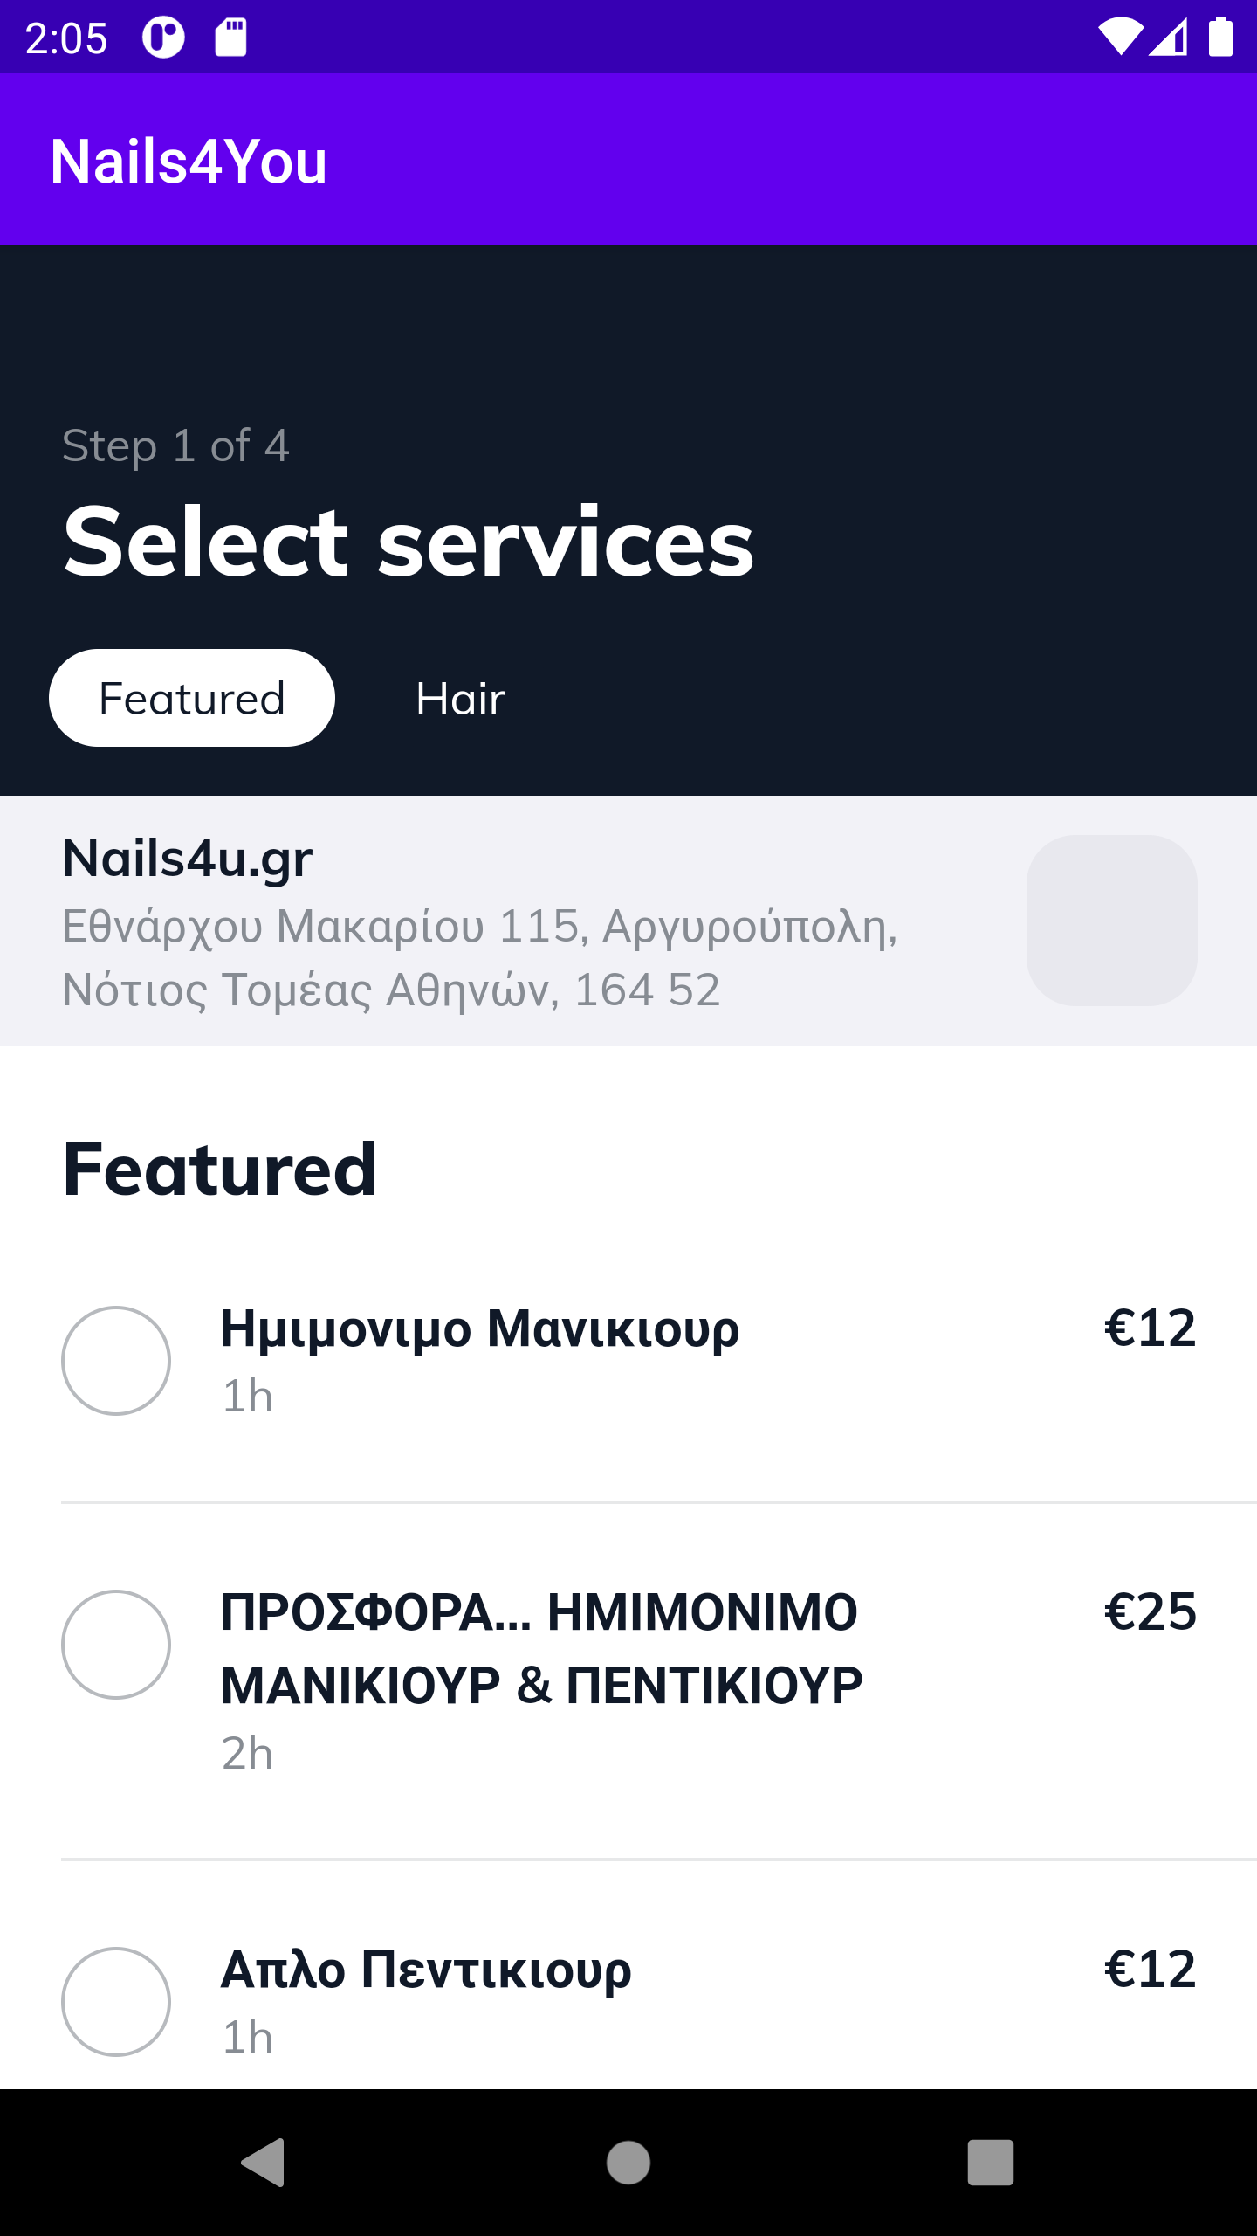Tap the Wi-Fi signal status icon
The image size is (1257, 2236).
click(x=1120, y=38)
